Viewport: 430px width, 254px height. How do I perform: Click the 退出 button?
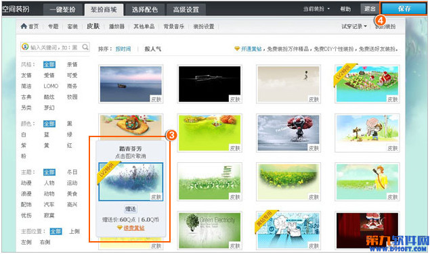pyautogui.click(x=370, y=9)
